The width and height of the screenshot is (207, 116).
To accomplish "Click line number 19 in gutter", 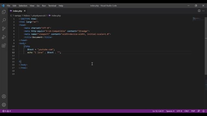I will [13, 74].
